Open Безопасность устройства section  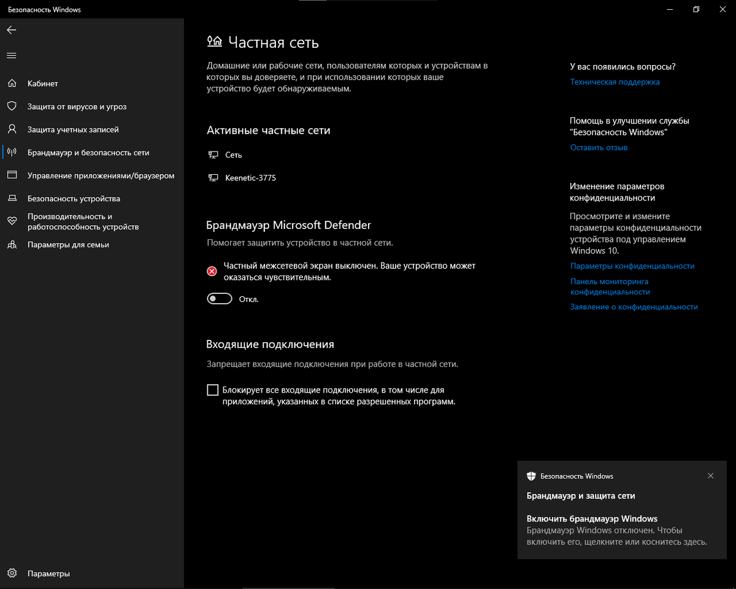92,199
